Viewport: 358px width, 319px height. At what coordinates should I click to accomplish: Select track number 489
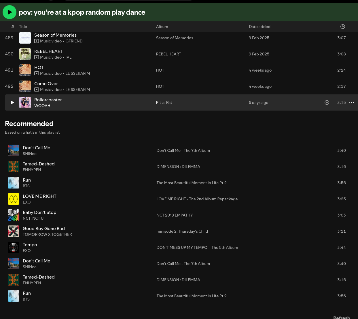9,38
